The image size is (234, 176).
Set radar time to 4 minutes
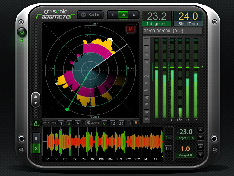click(77, 123)
